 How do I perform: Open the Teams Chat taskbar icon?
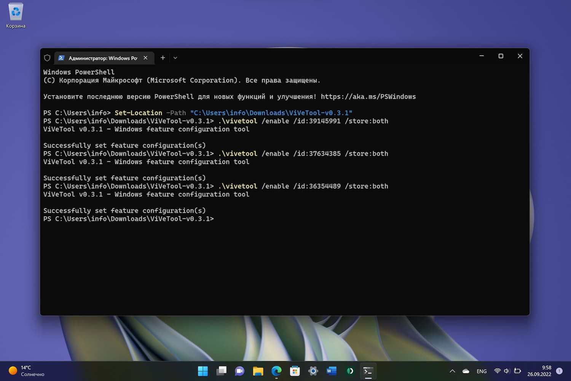pyautogui.click(x=239, y=371)
